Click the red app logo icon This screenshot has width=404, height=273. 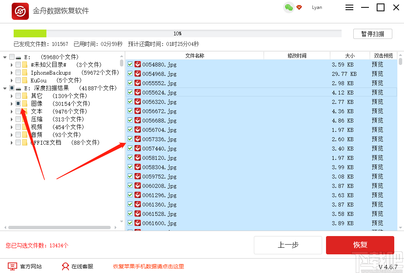tap(20, 11)
